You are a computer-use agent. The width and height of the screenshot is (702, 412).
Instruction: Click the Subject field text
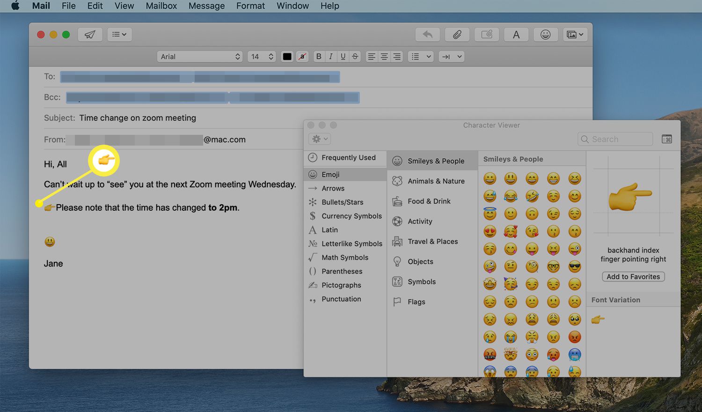(138, 118)
